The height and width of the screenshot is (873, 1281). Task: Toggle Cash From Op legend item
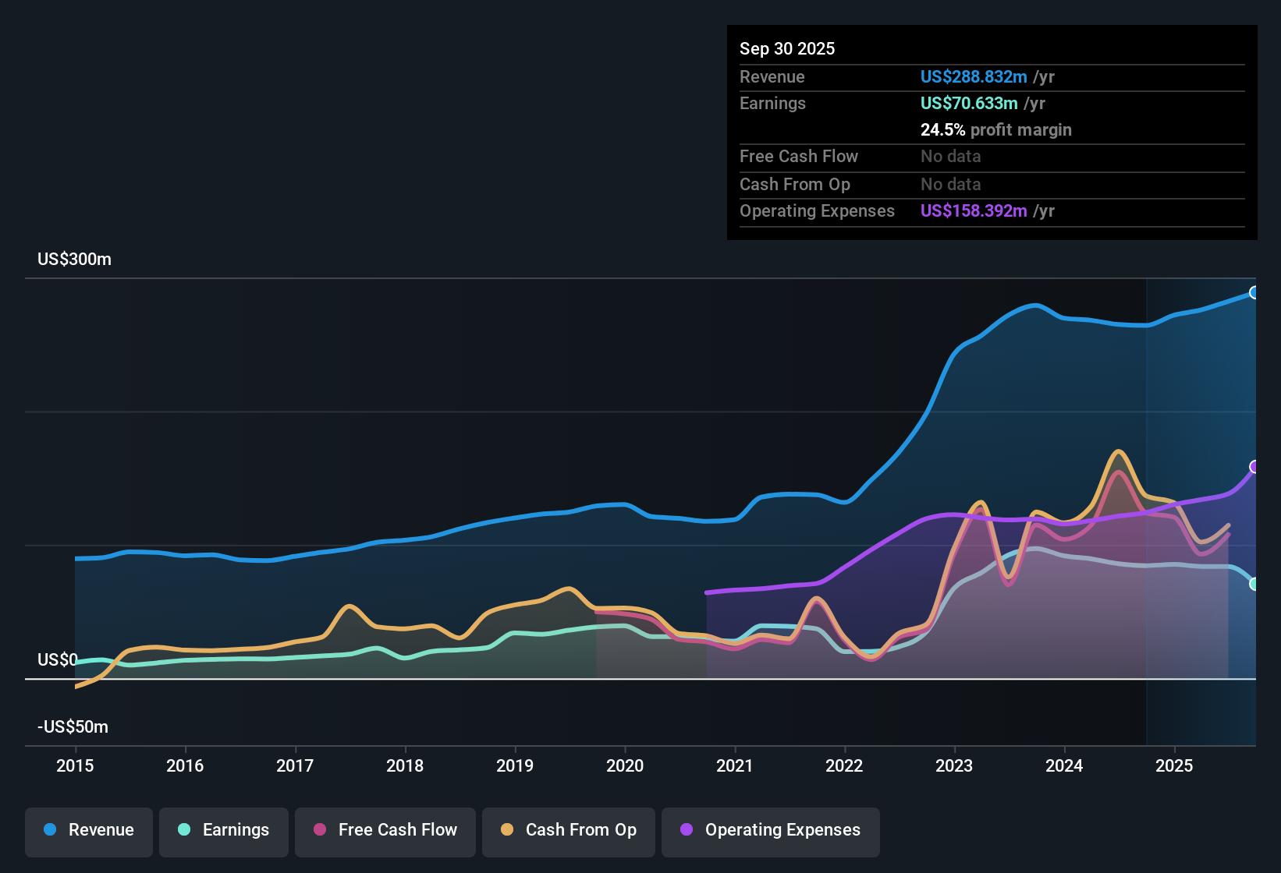pos(569,831)
